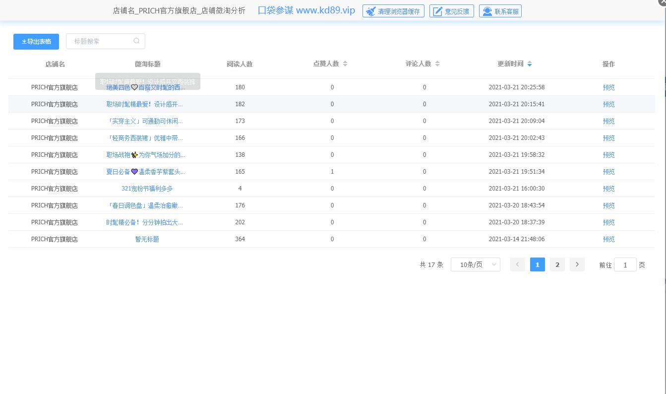Click the close icon at top right corner
Image resolution: width=666 pixels, height=394 pixels.
662,2
